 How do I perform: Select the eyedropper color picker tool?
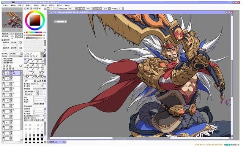[x=36, y=56]
